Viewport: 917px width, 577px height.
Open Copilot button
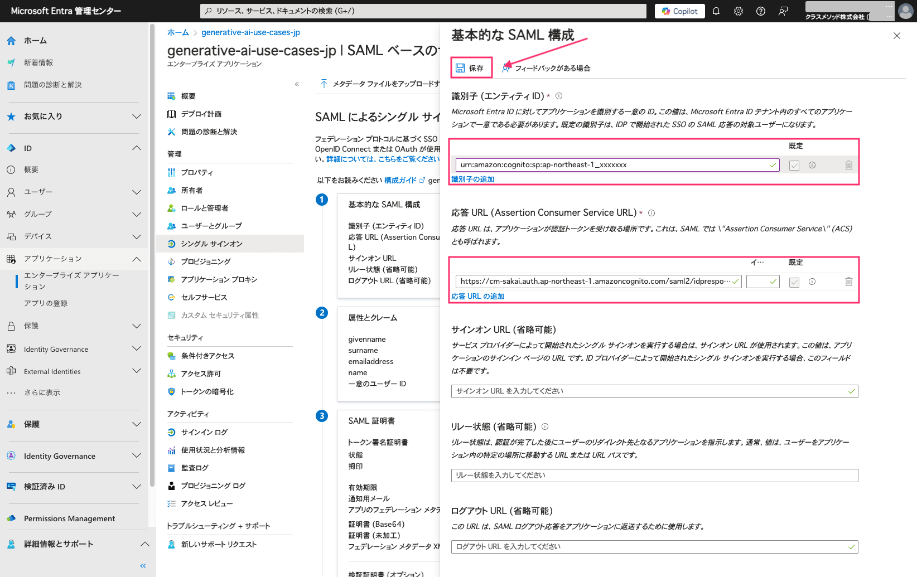pos(680,11)
